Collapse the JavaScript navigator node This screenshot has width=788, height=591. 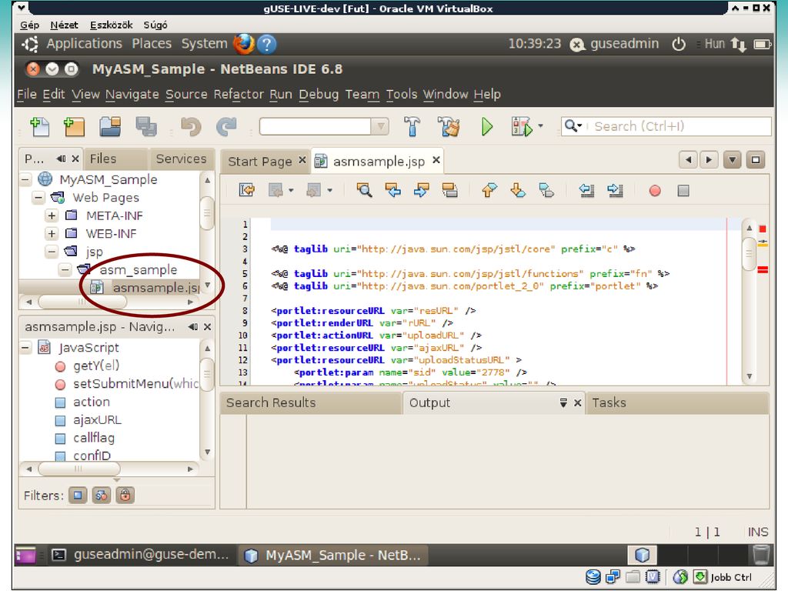(x=25, y=347)
